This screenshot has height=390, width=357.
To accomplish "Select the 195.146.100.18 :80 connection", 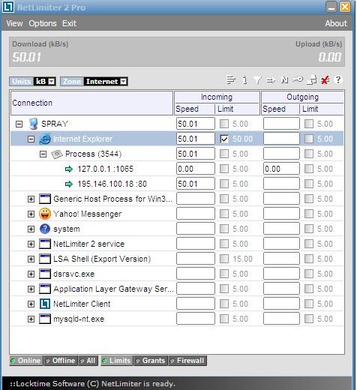I will pyautogui.click(x=112, y=184).
